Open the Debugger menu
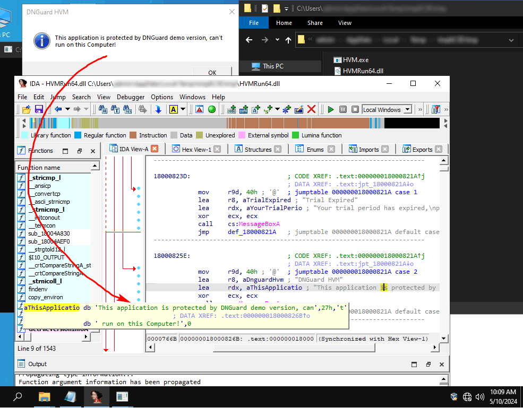This screenshot has height=408, width=523. [x=130, y=97]
